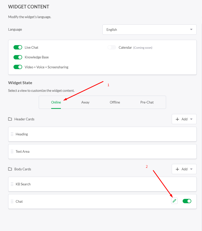The height and width of the screenshot is (231, 202).
Task: Click the pencil edit icon on Chat card
Action: tap(174, 201)
